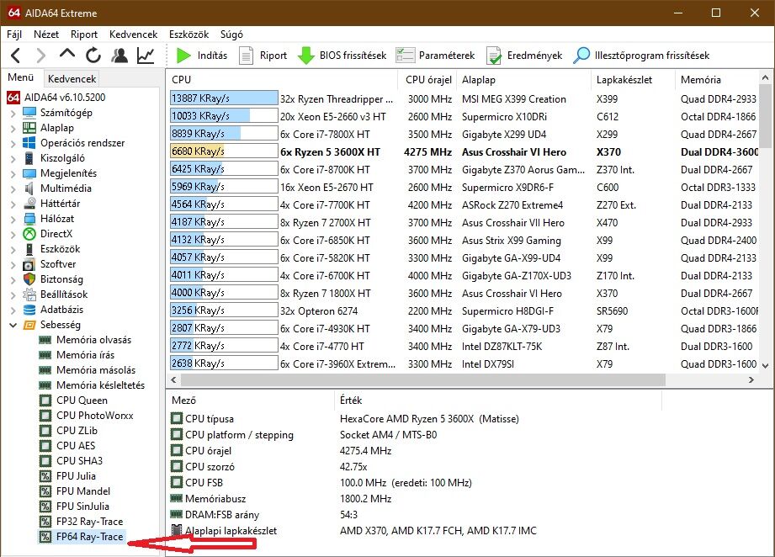Select CPU Queen benchmark icon
Image resolution: width=775 pixels, height=557 pixels.
(45, 401)
